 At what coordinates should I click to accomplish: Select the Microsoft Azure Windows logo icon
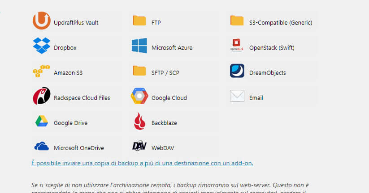click(x=139, y=46)
